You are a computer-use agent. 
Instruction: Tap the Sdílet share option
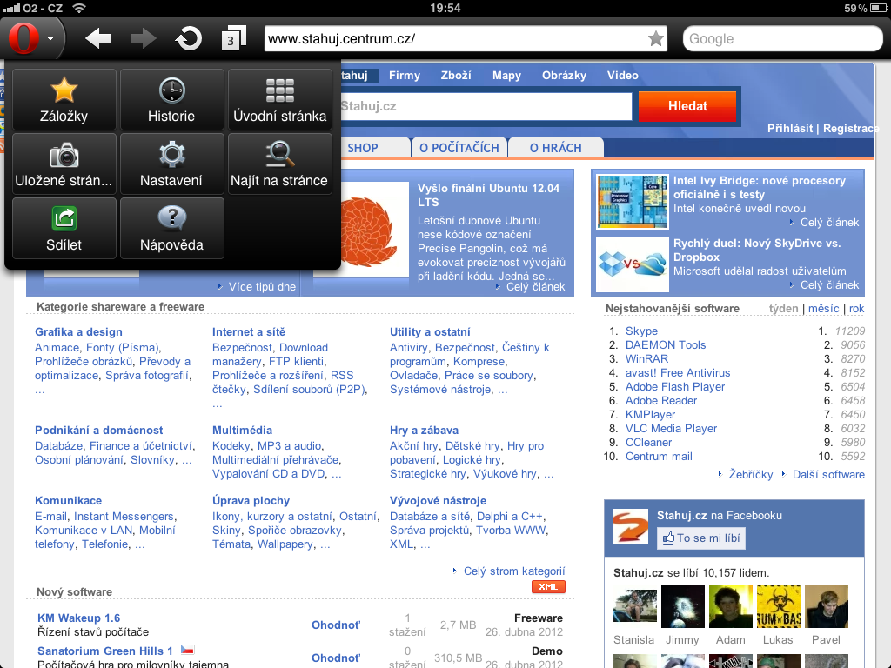tap(64, 229)
